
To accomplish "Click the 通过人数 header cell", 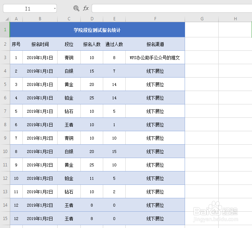I will coord(114,44).
